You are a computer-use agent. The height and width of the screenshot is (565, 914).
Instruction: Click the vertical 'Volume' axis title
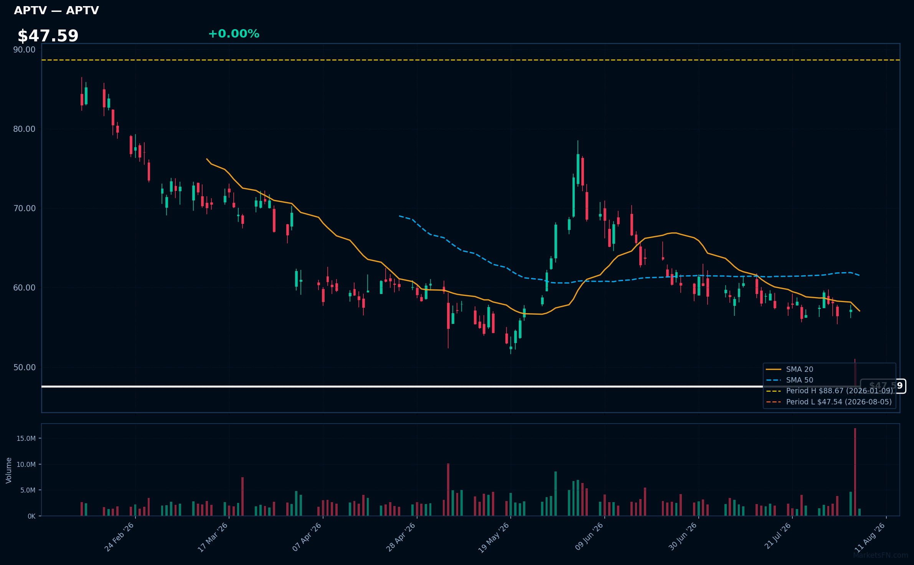click(x=9, y=470)
